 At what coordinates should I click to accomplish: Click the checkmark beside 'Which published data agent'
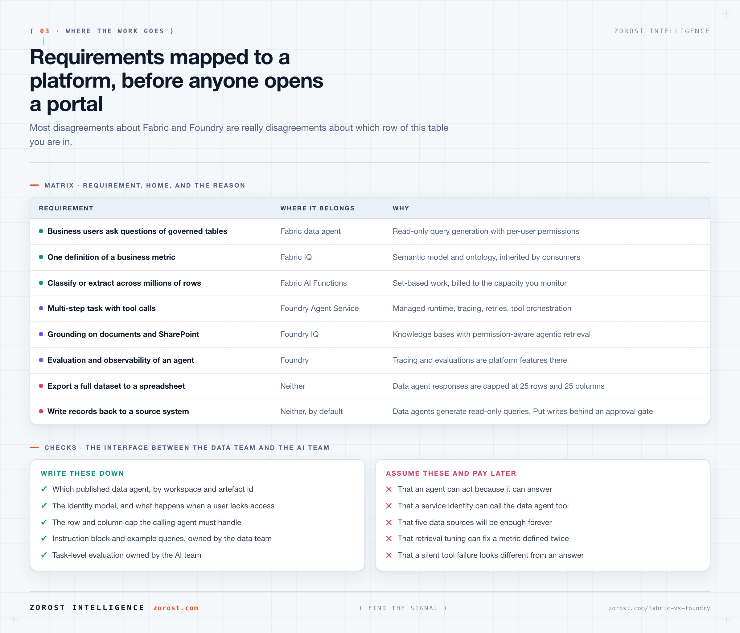click(x=44, y=489)
